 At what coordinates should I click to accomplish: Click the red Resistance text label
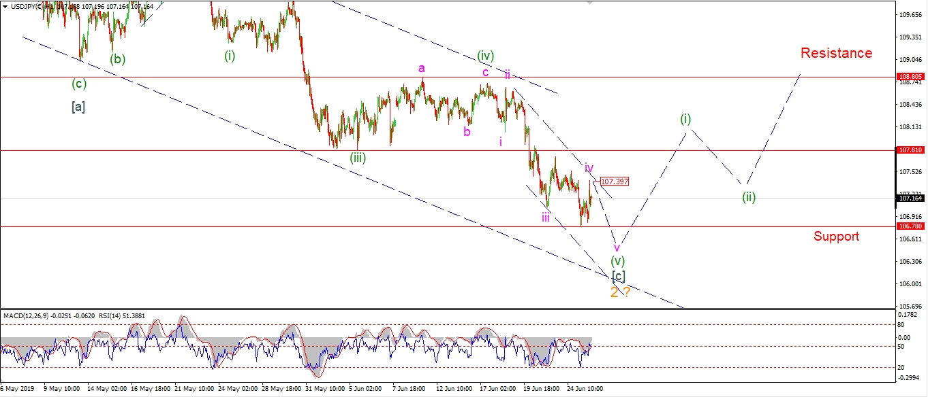coord(836,53)
